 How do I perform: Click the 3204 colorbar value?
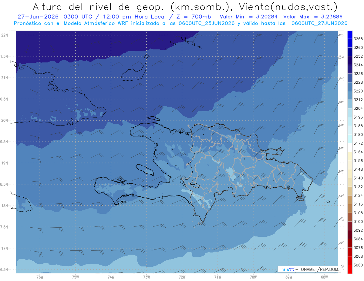click(x=358, y=109)
